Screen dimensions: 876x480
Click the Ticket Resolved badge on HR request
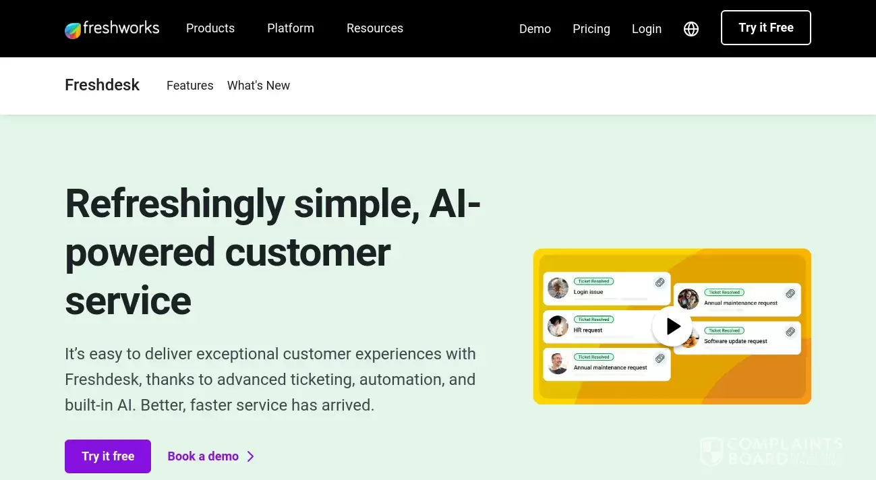pos(593,320)
